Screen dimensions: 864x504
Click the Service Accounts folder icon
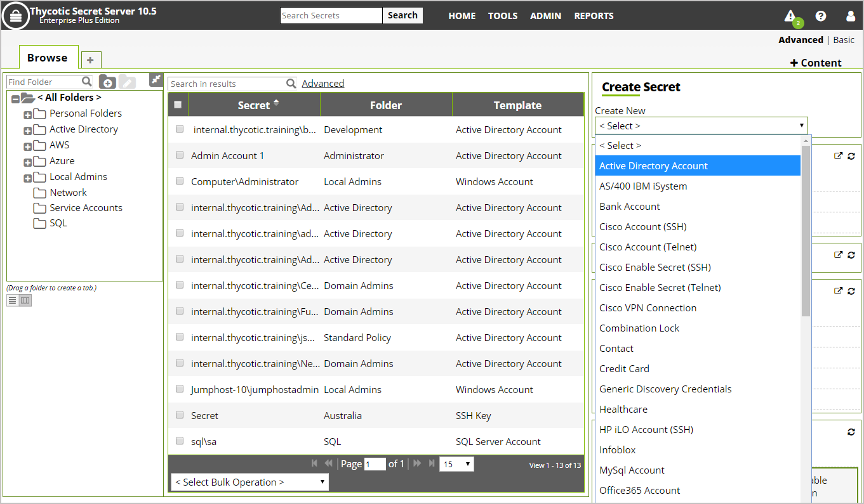(39, 208)
